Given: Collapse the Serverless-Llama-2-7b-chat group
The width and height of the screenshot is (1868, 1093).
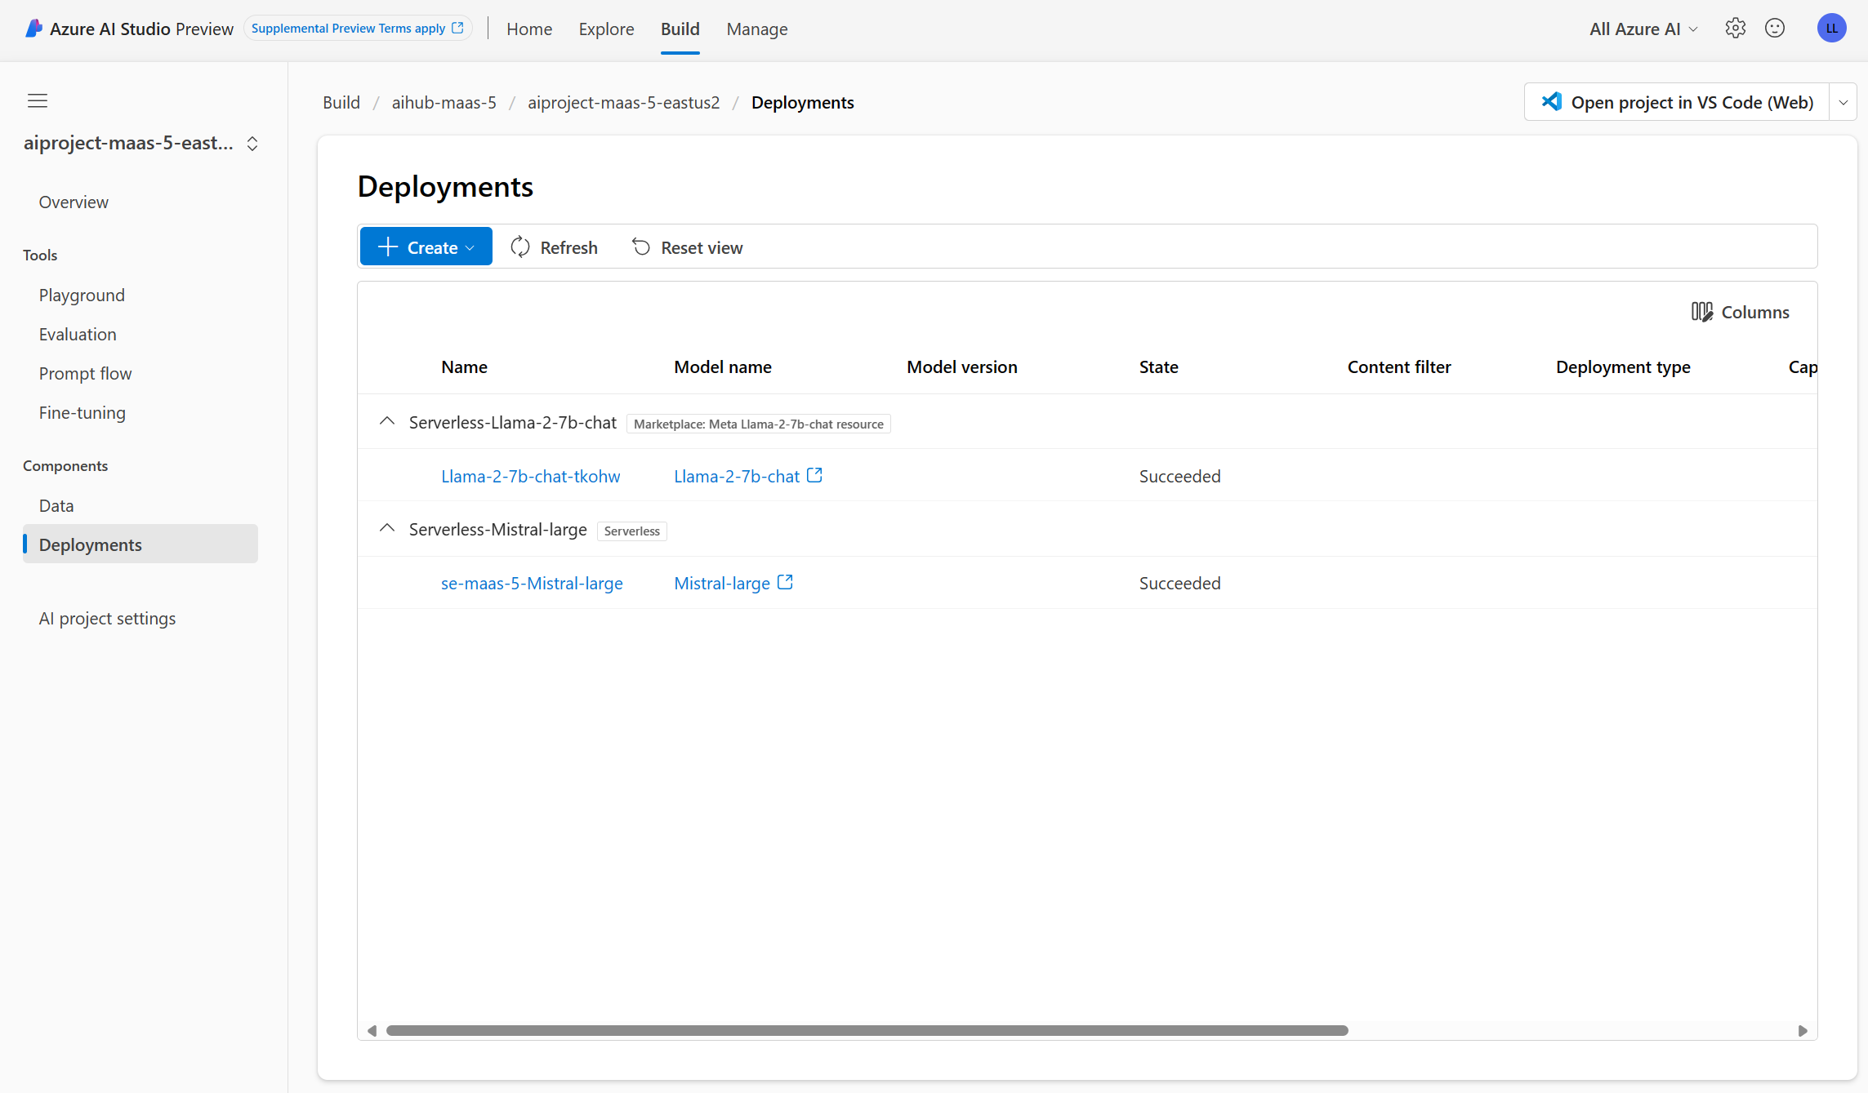Looking at the screenshot, I should coord(387,422).
